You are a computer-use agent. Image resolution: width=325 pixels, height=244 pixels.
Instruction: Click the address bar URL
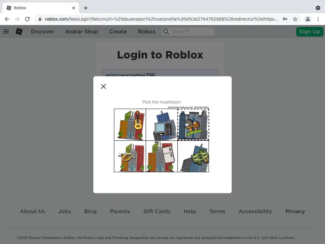coord(161,19)
